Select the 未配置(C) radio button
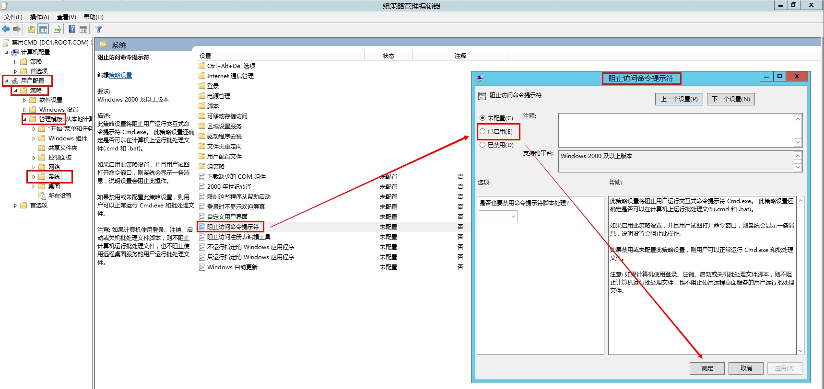 click(x=483, y=118)
